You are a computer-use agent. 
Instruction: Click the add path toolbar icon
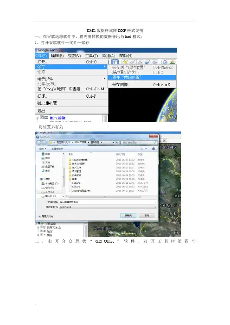click(140, 62)
